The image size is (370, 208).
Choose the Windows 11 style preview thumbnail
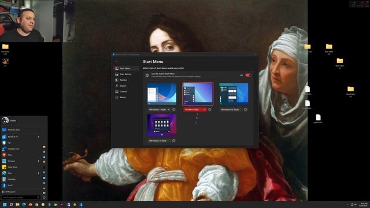pos(162,125)
